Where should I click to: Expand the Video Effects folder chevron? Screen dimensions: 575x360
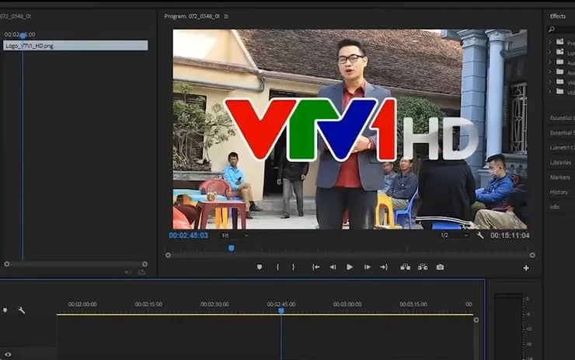[550, 82]
